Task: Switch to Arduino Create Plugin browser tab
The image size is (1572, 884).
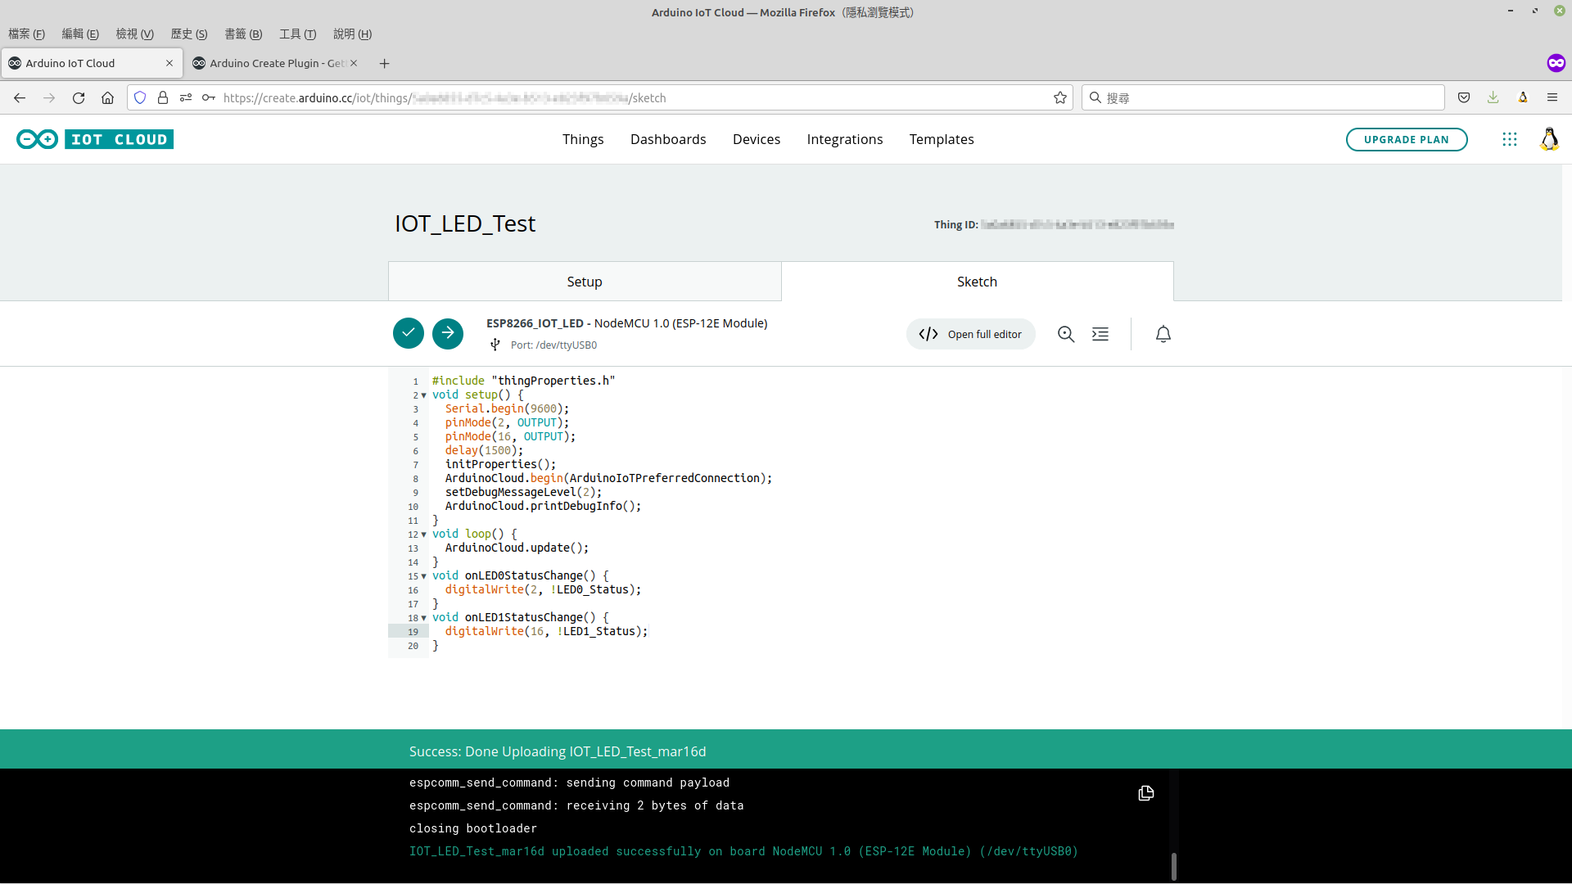Action: [277, 63]
